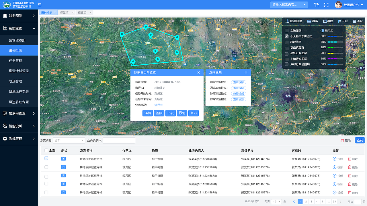367x206 pixels.
Task: Open the per-page count dropdown showing 10
Action: point(276,201)
